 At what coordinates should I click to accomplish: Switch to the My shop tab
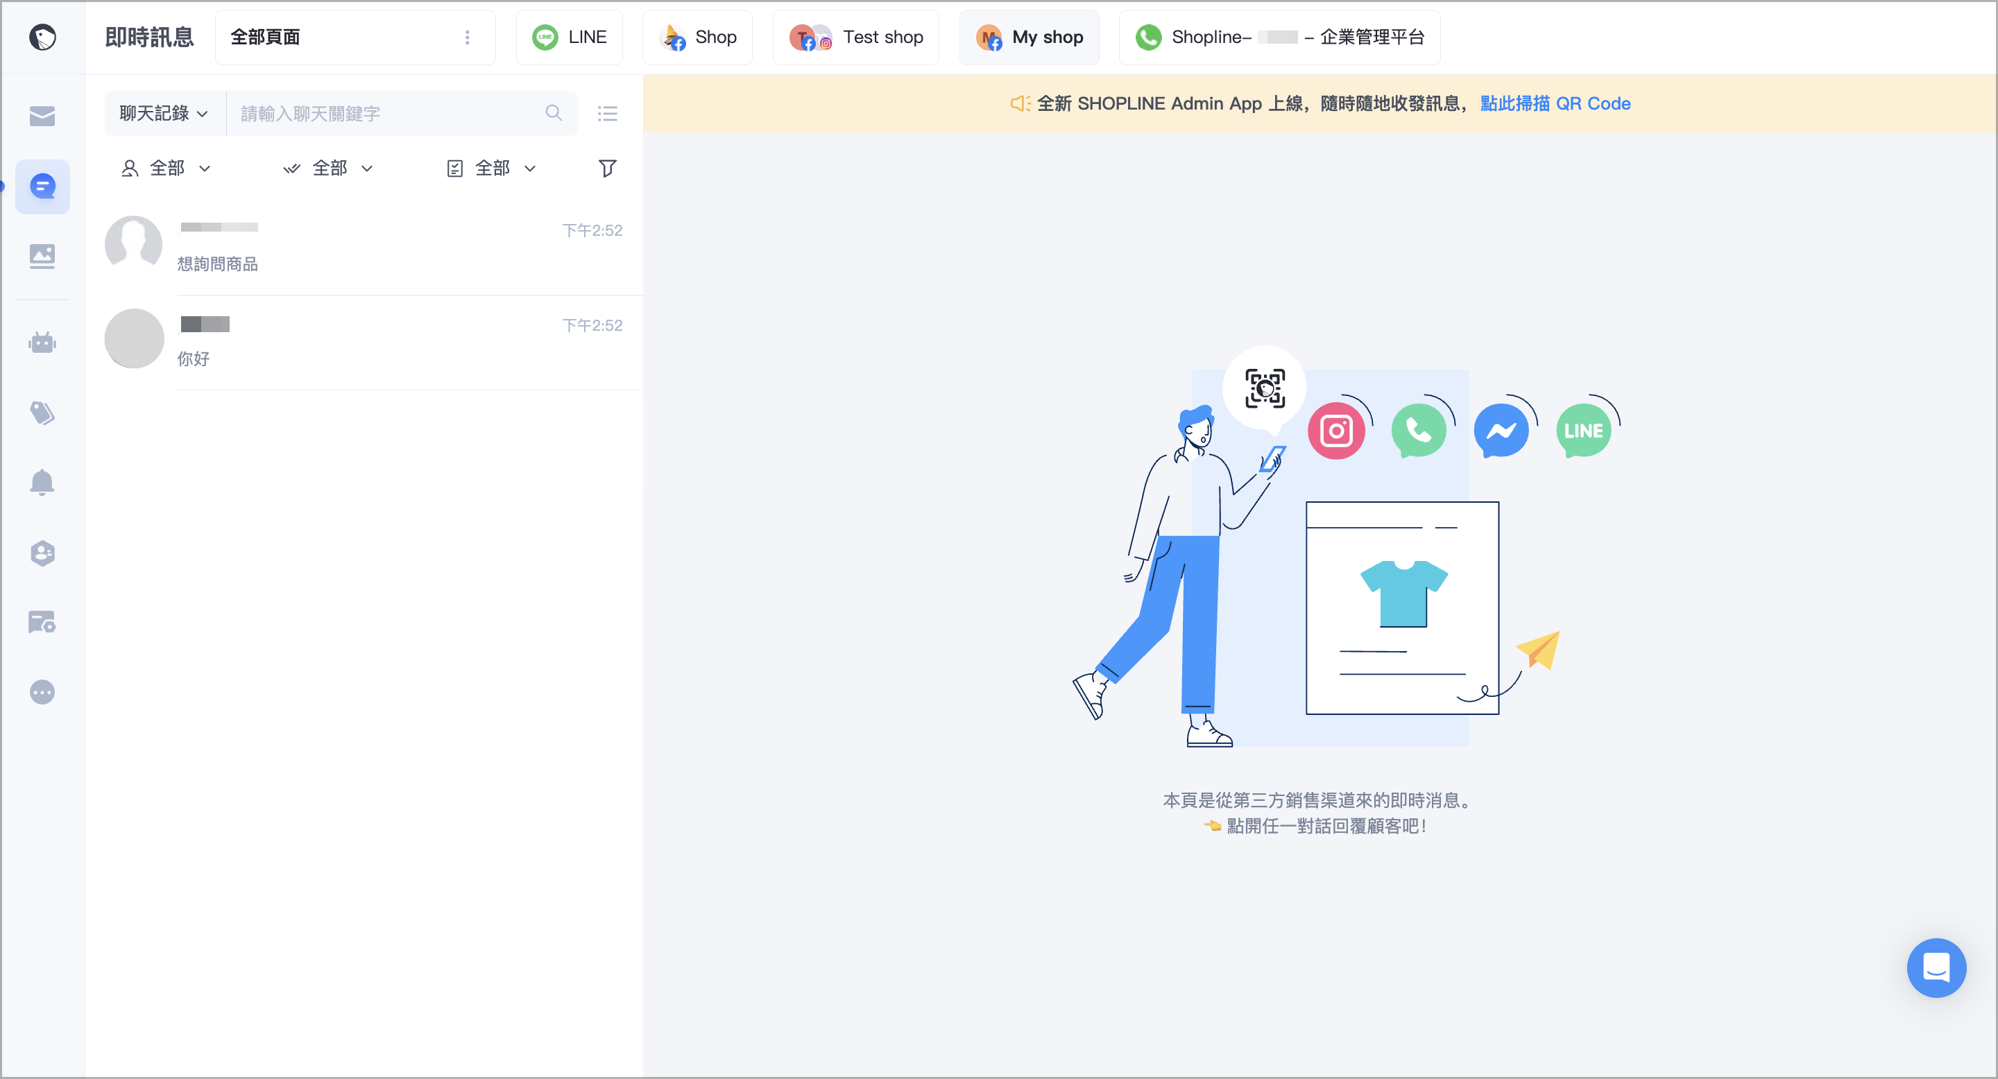pyautogui.click(x=1030, y=37)
